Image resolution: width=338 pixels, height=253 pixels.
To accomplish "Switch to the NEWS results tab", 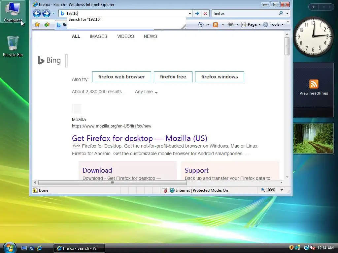I will [150, 36].
